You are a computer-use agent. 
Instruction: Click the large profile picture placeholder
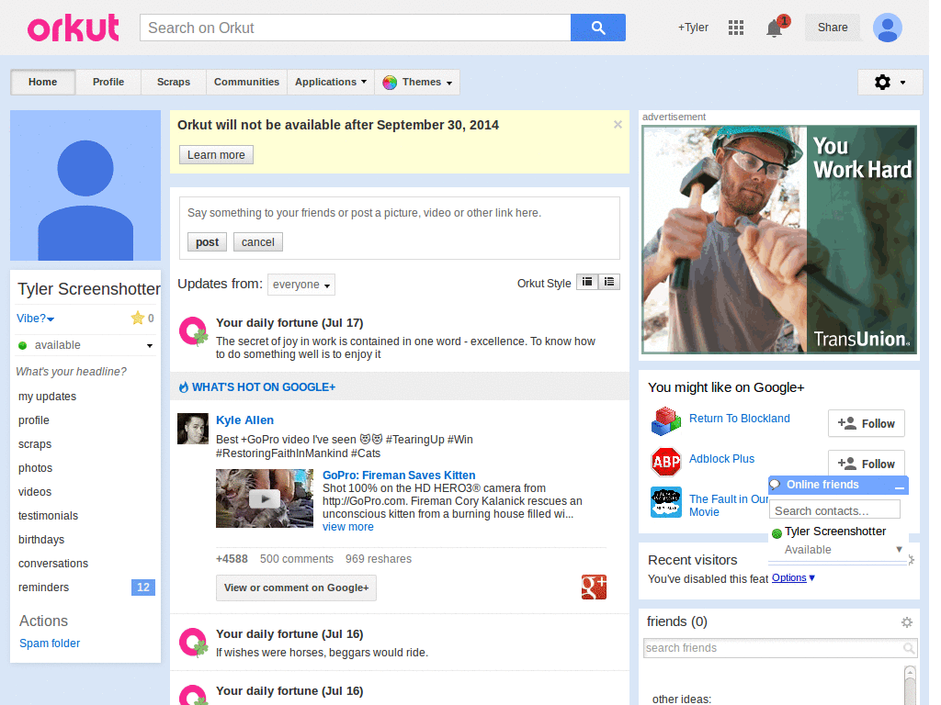click(85, 185)
